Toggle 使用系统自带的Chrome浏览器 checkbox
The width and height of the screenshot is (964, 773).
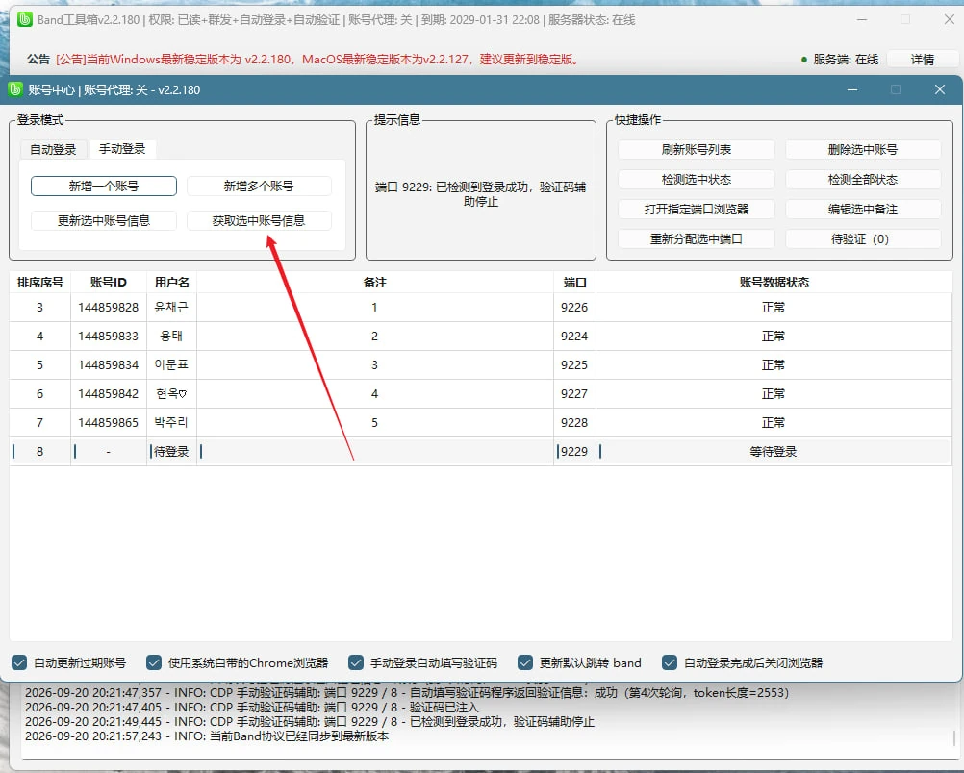tap(154, 662)
